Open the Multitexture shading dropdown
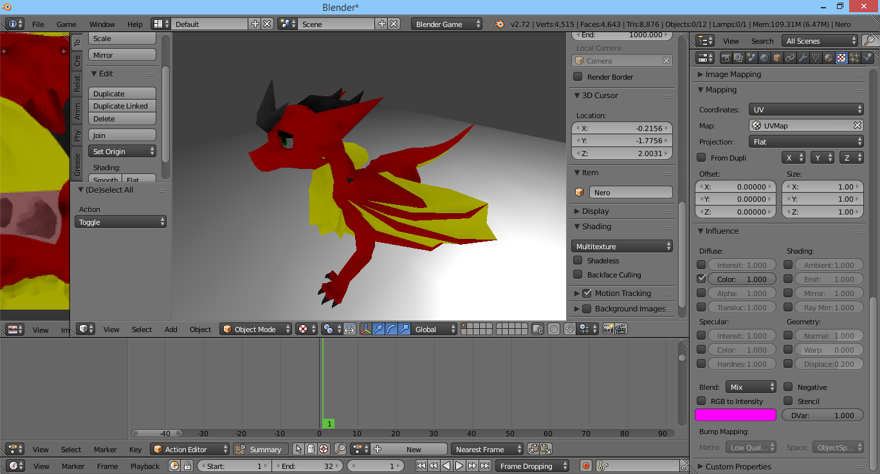 622,246
